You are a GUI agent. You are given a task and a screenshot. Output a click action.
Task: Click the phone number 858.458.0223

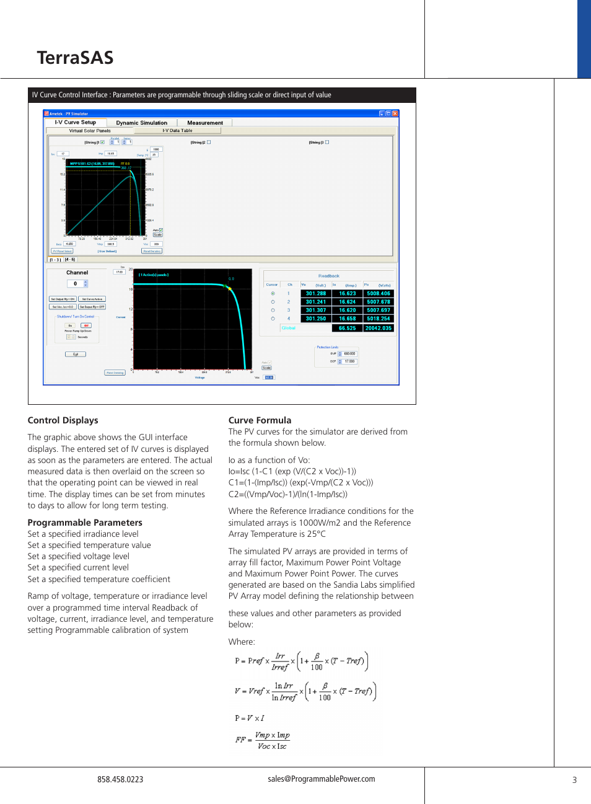point(120,780)
